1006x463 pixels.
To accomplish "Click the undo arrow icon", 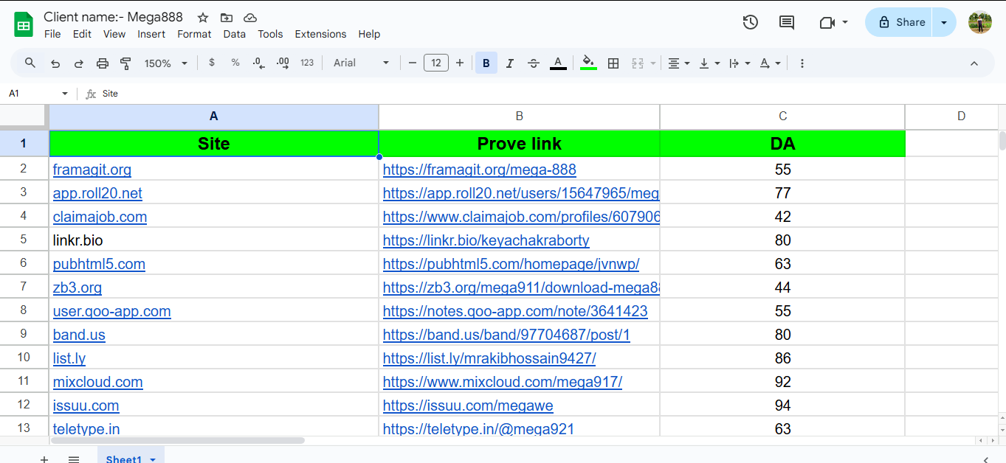I will coord(55,63).
